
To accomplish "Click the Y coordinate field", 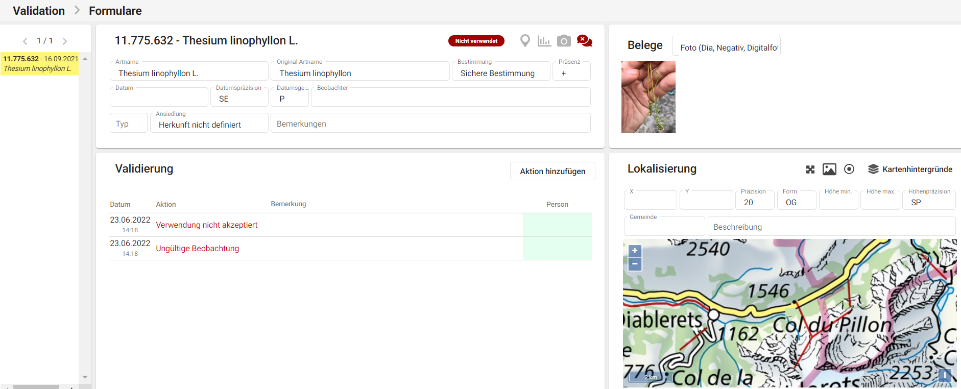I will pyautogui.click(x=706, y=200).
